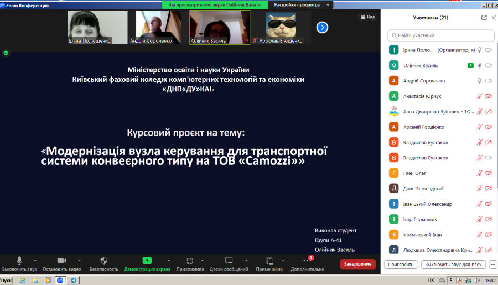Toggle camera icon for Ірина Полющенко in list
498x285 pixels.
[x=489, y=50]
